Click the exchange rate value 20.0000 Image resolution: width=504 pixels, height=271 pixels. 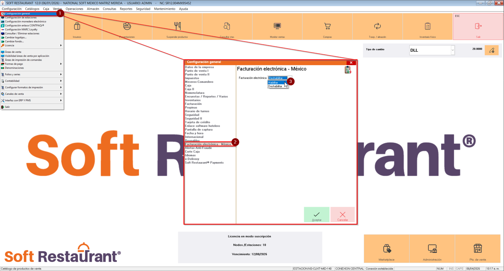coord(477,49)
